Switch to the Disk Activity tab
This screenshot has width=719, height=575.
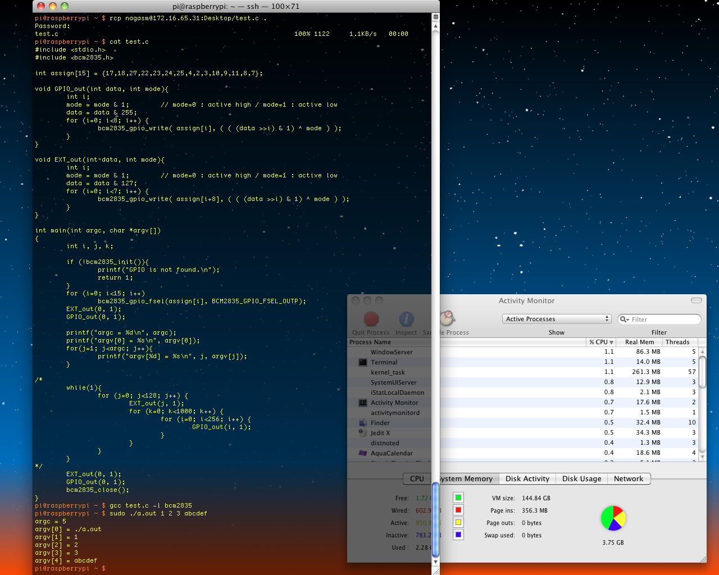point(527,478)
